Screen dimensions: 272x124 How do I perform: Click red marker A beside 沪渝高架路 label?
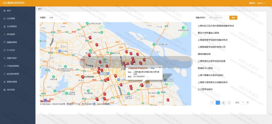(82, 77)
